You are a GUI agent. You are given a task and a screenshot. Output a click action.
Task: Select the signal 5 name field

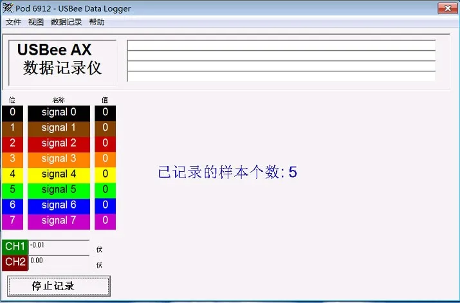(x=59, y=191)
